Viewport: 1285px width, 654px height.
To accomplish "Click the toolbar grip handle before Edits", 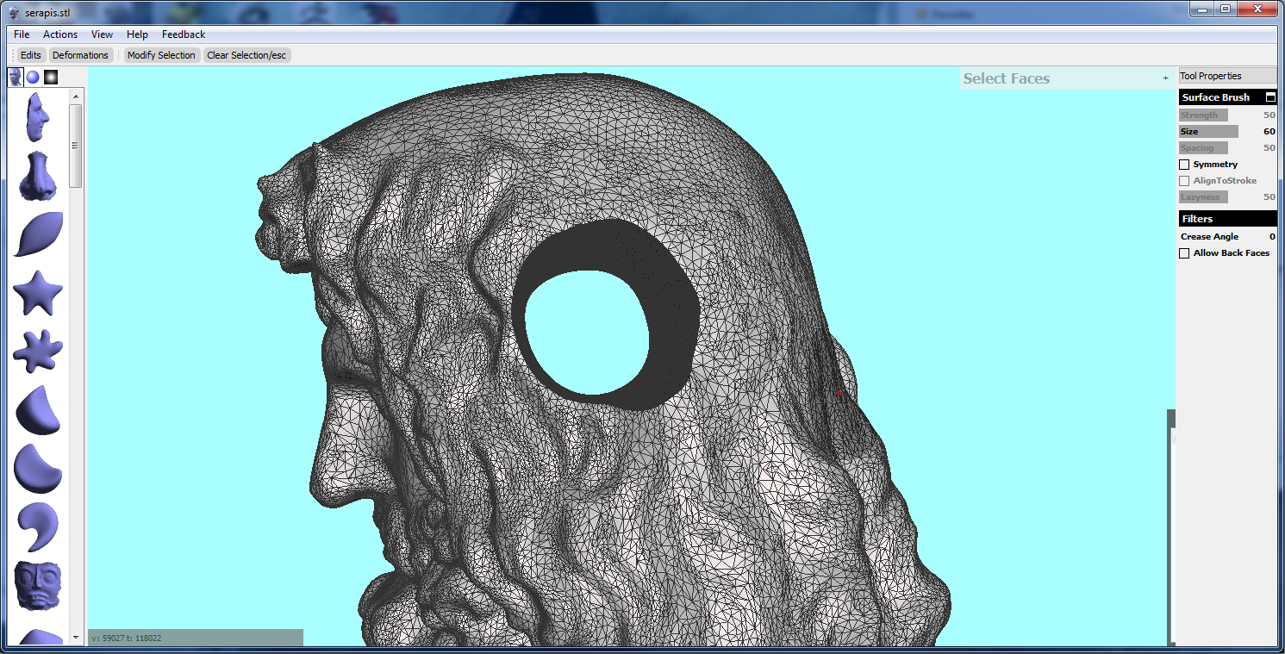I will pyautogui.click(x=12, y=55).
